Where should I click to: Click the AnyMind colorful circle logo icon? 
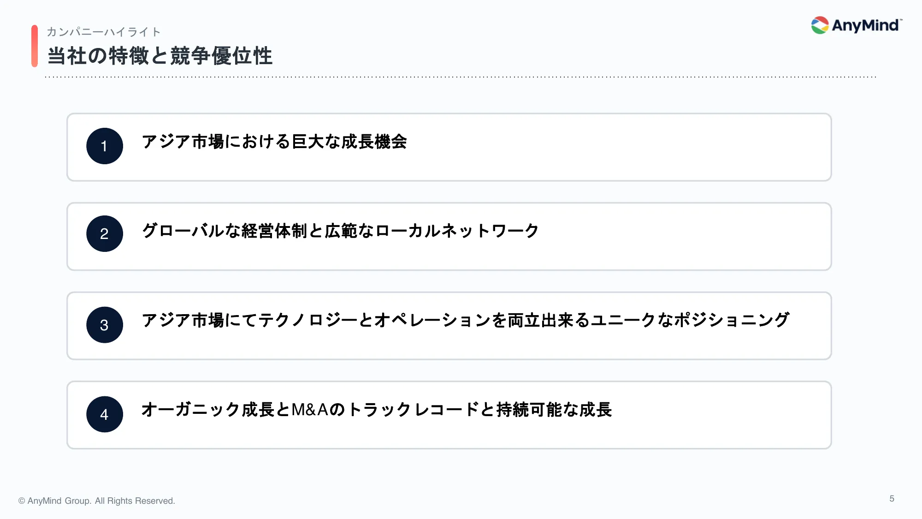[x=820, y=25]
